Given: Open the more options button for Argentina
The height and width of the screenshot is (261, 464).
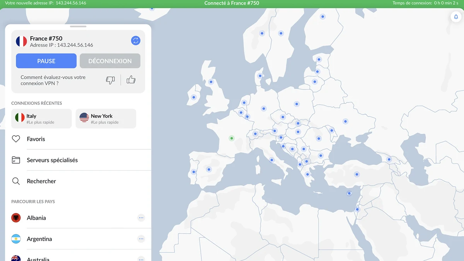Looking at the screenshot, I should click(141, 239).
